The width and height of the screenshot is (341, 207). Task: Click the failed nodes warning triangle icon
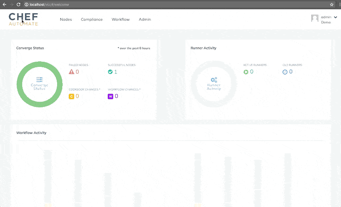(x=72, y=72)
